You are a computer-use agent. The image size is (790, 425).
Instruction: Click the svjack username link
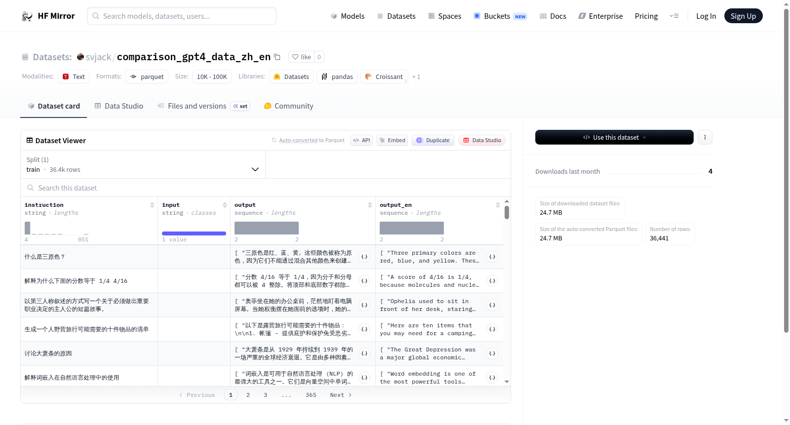98,57
